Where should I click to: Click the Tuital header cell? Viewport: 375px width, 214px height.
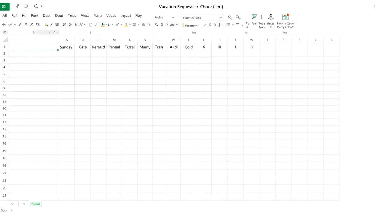pos(130,47)
